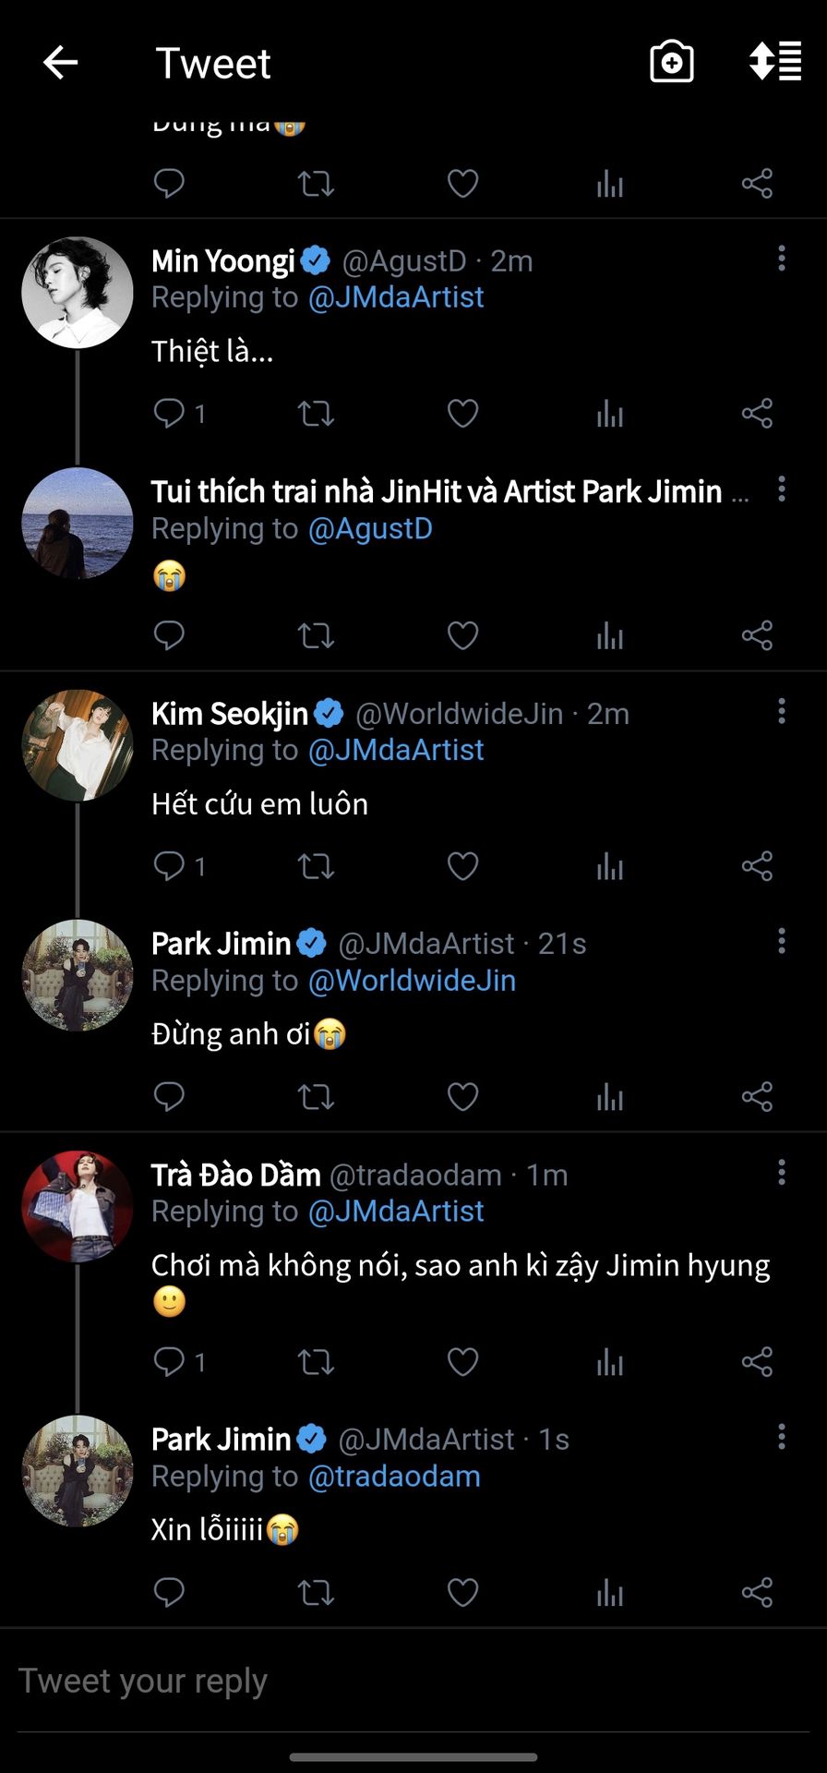The height and width of the screenshot is (1773, 827).
Task: Open more options on Min Yoongi's tweet
Action: coord(782,259)
